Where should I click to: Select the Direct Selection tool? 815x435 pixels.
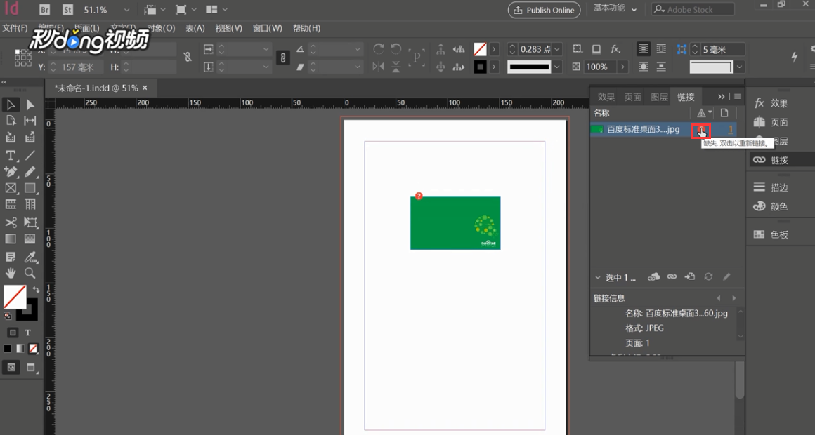[30, 105]
